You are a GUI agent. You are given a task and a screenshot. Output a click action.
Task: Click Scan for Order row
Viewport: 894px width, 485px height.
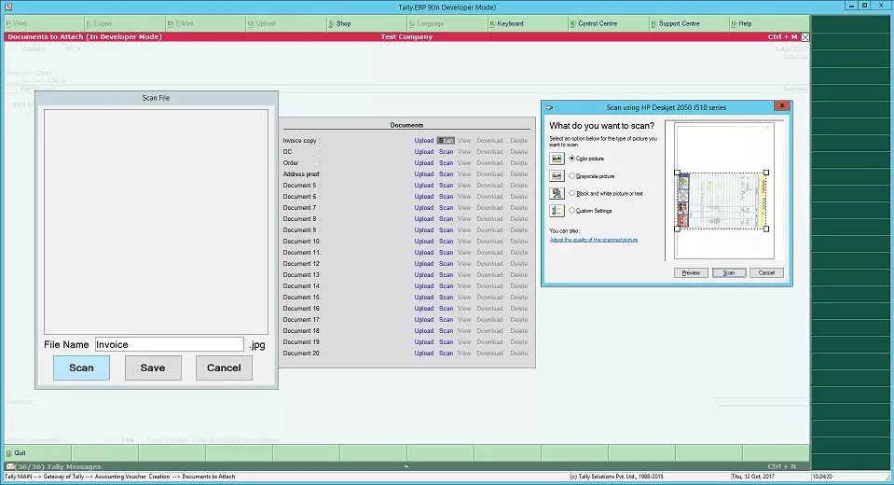(446, 162)
